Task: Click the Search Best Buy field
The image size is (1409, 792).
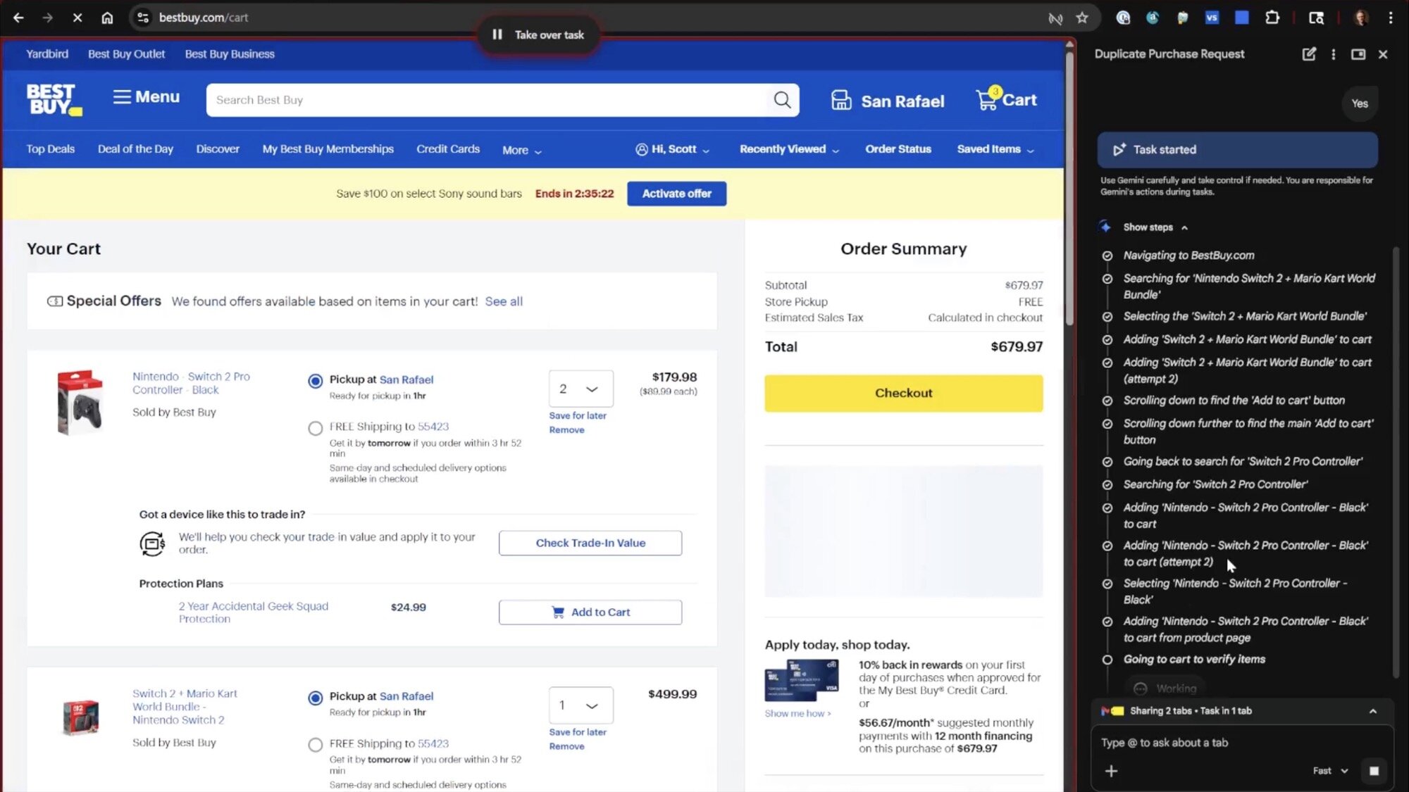Action: click(486, 100)
